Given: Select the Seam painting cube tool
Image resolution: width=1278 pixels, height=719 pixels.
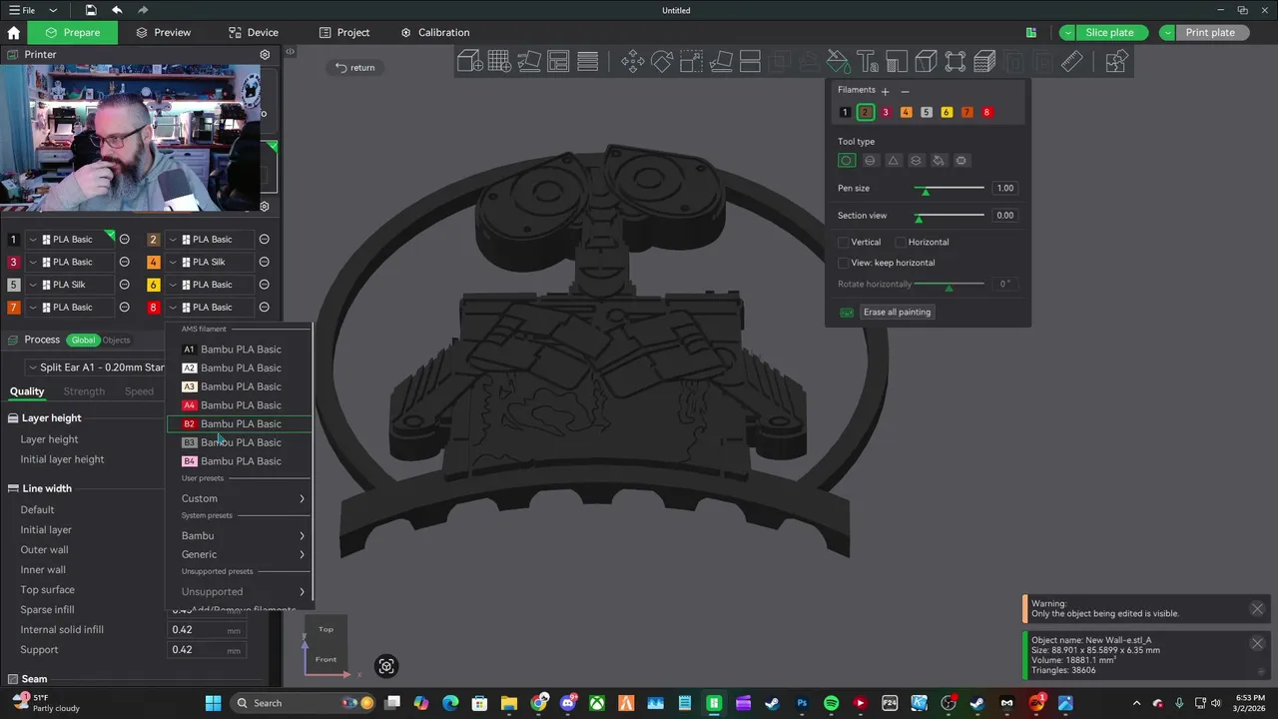Looking at the screenshot, I should [926, 62].
